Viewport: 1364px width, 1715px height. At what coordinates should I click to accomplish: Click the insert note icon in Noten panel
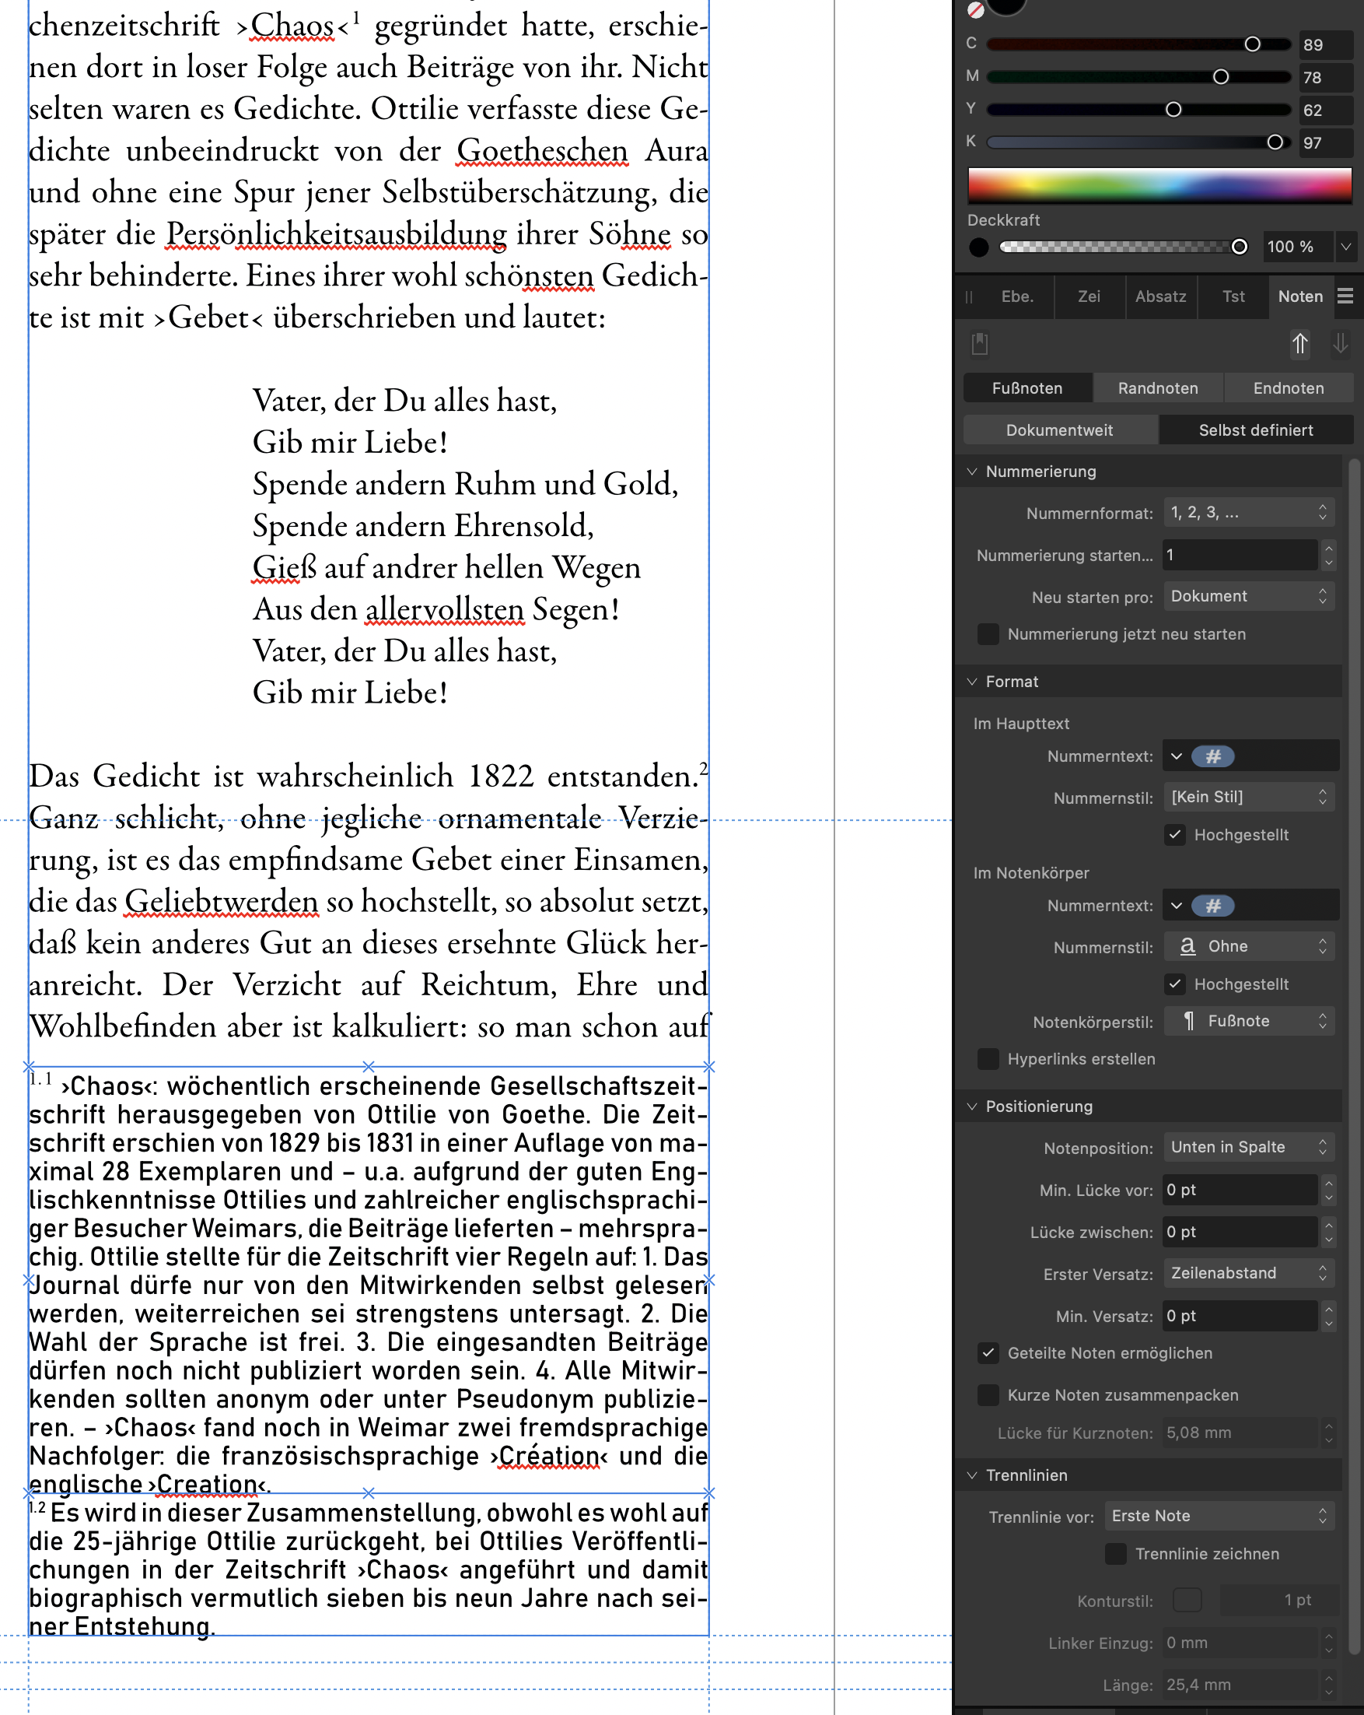point(979,344)
